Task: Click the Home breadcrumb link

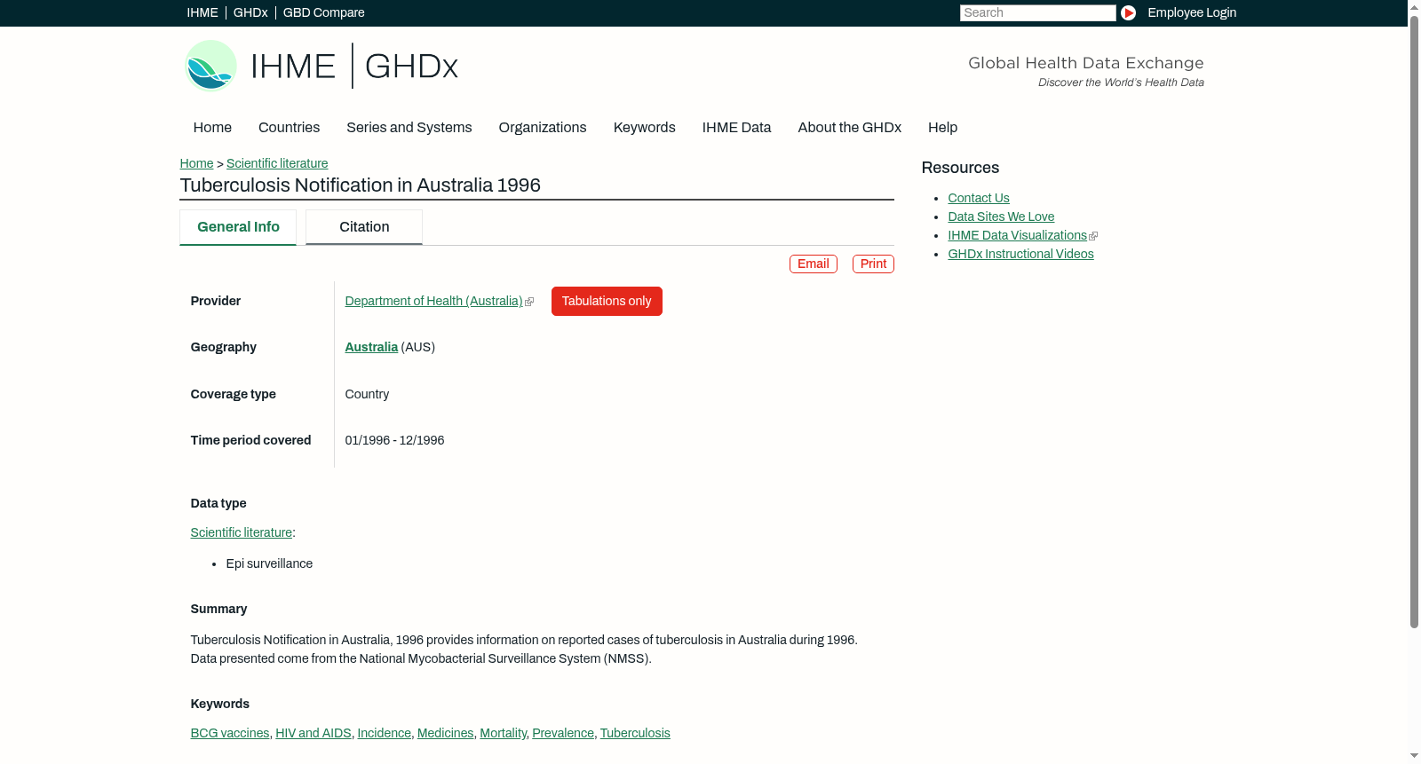Action: coord(196,163)
